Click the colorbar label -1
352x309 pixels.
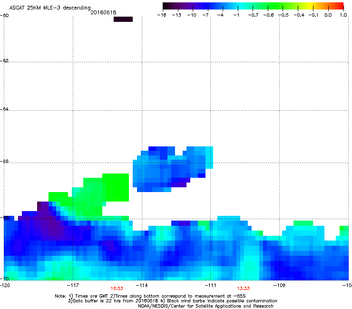tap(236, 15)
